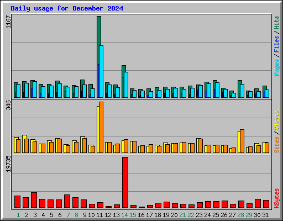Screen dimensions: 283x221
Task: Click the orange Sites bar for day 28
Action: point(242,141)
